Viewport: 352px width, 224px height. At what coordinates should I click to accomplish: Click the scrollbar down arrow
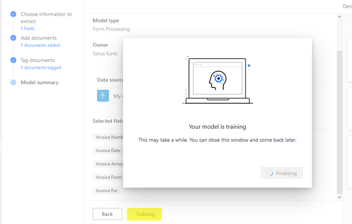340,197
